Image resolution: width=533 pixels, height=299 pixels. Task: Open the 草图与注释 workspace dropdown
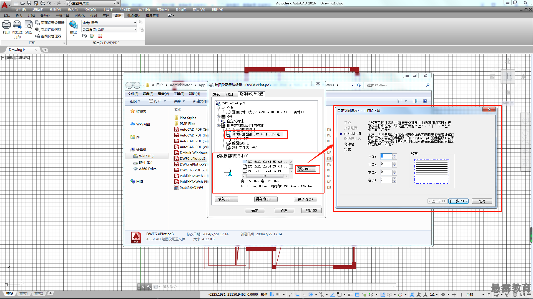click(x=91, y=3)
